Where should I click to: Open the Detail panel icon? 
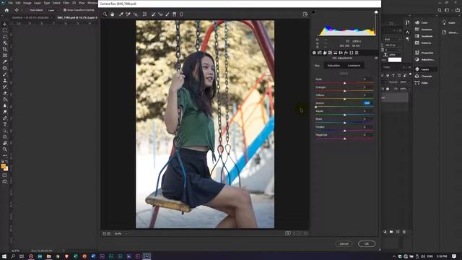coord(325,53)
